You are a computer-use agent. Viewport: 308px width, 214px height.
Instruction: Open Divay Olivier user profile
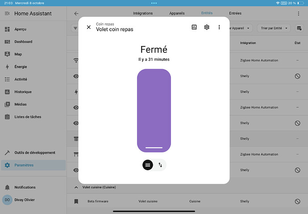click(x=33, y=200)
